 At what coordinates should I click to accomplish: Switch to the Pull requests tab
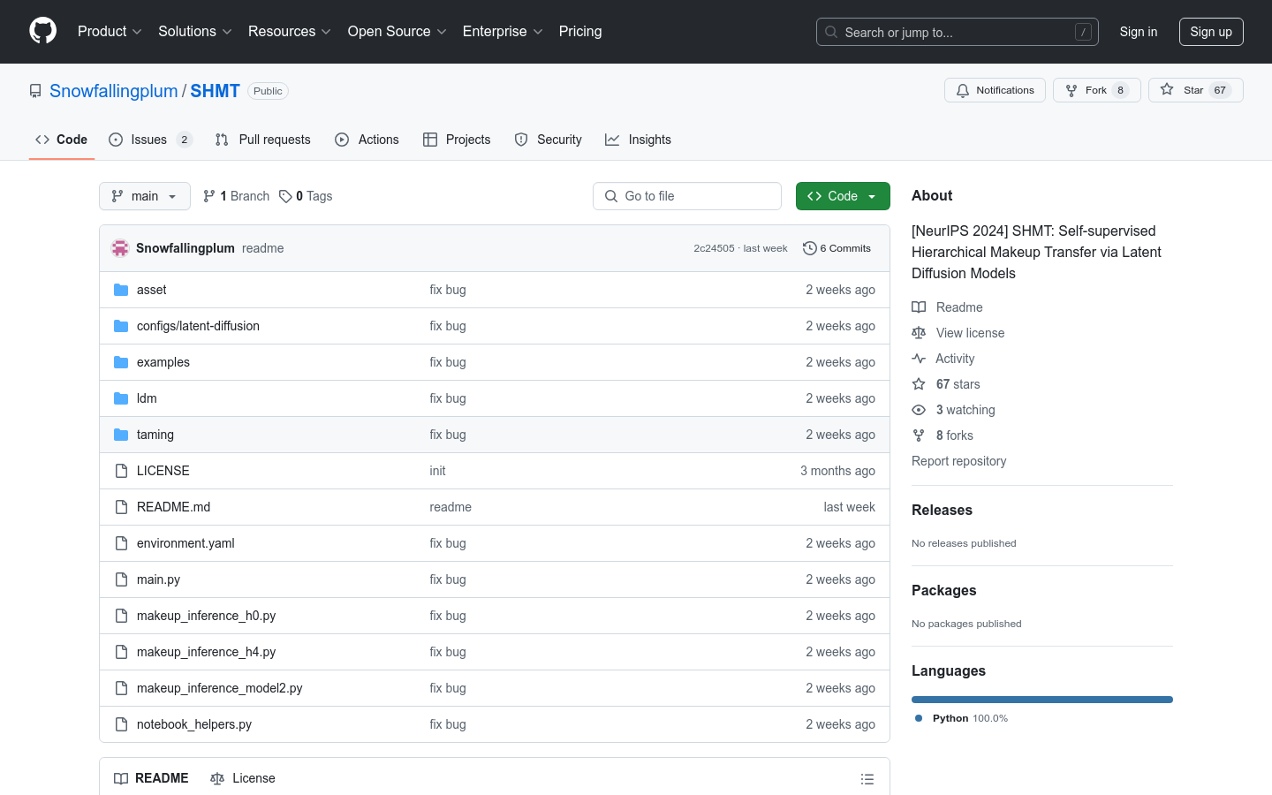tap(263, 140)
